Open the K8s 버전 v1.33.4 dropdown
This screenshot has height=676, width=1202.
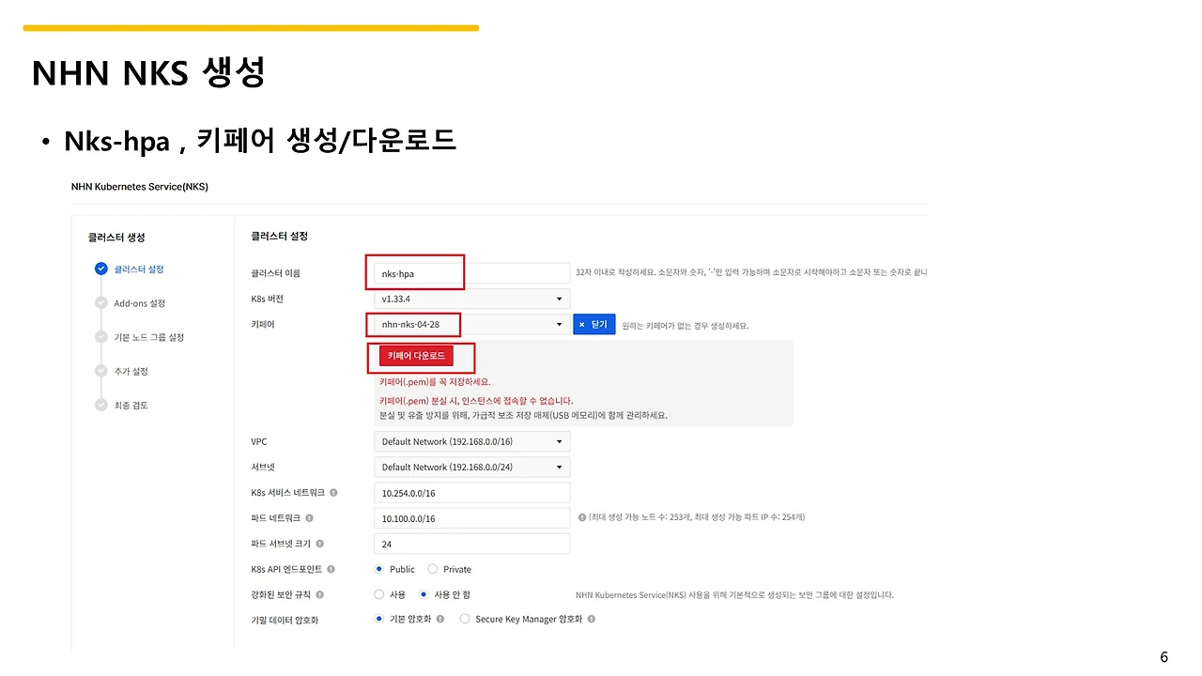pyautogui.click(x=472, y=299)
